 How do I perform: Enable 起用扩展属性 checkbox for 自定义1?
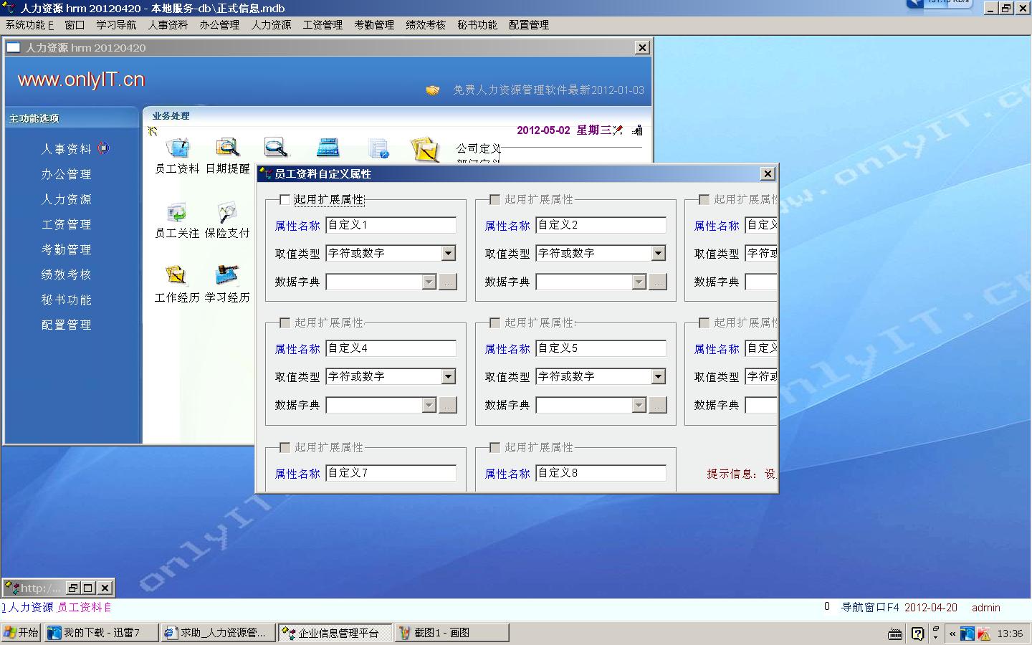(285, 200)
